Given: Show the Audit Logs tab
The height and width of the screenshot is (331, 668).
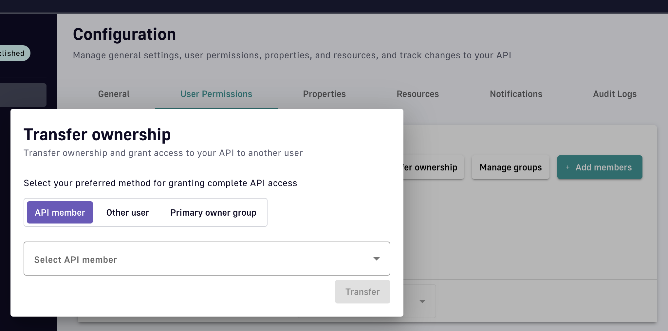Looking at the screenshot, I should tap(615, 94).
